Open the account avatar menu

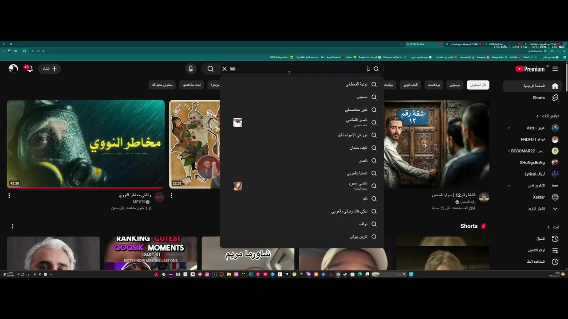pyautogui.click(x=13, y=69)
